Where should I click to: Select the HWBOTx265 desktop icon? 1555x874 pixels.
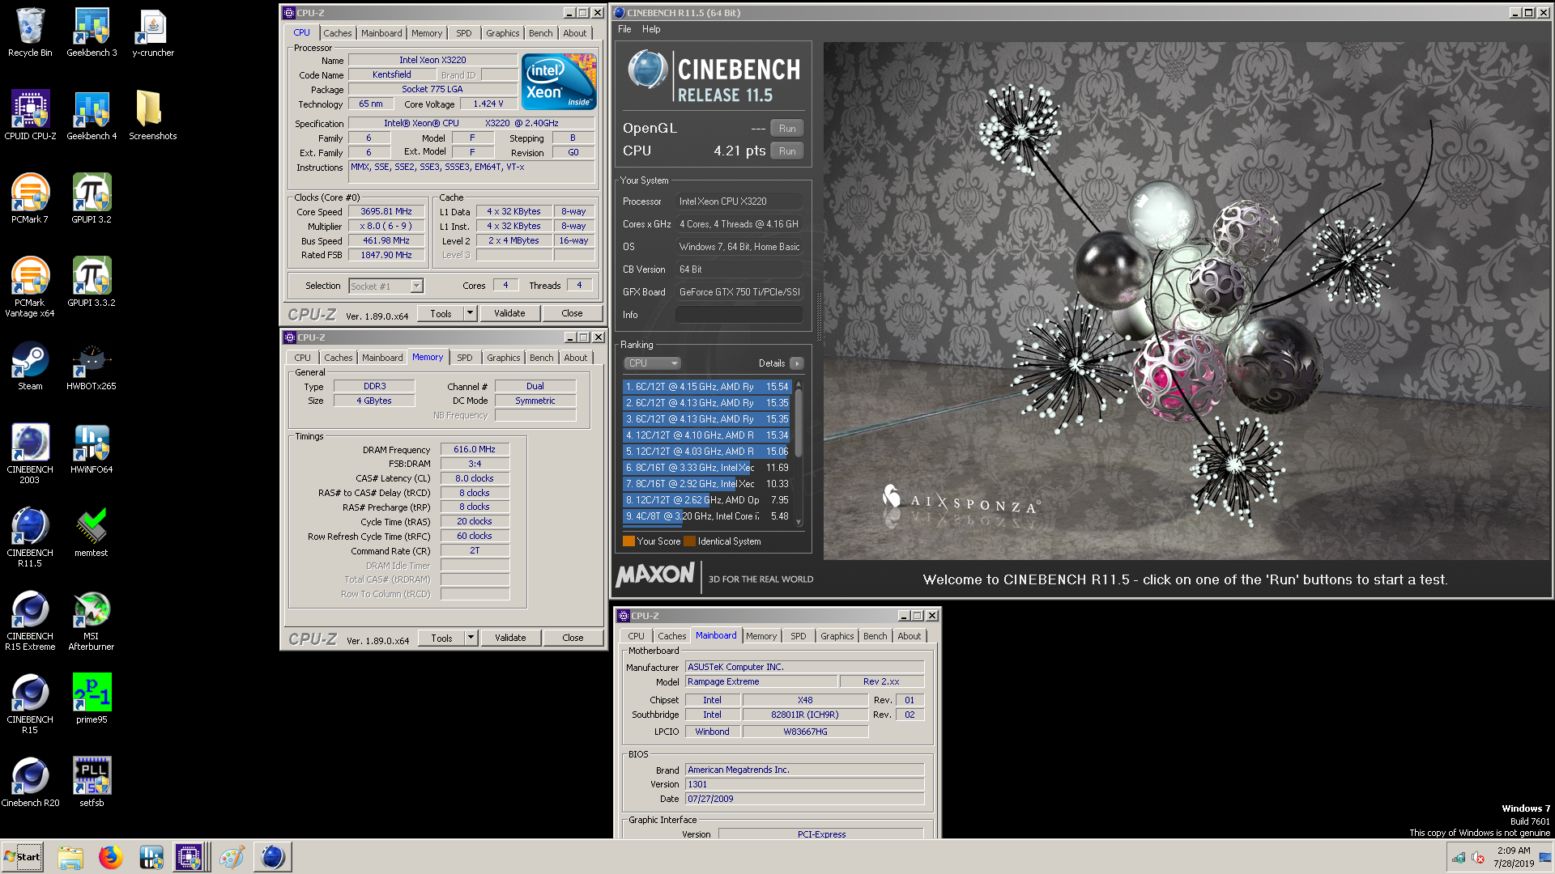[x=92, y=366]
